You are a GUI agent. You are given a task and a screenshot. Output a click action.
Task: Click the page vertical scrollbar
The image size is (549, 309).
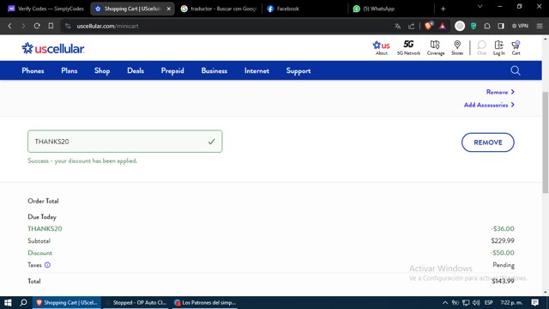click(x=546, y=142)
